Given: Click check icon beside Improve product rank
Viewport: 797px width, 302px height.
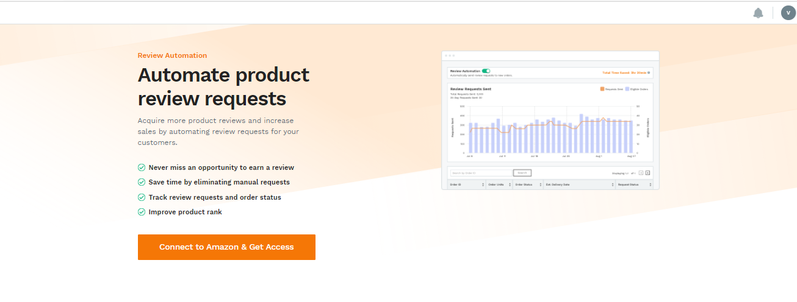Looking at the screenshot, I should tap(142, 212).
